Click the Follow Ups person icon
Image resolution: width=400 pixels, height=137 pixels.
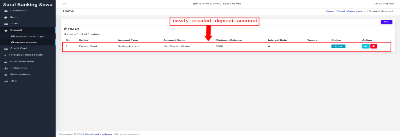click(6, 68)
